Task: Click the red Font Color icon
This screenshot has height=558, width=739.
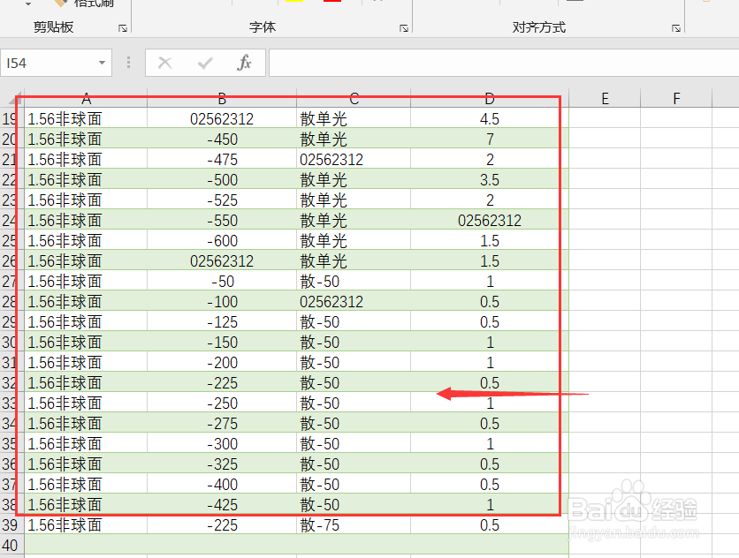Action: pyautogui.click(x=331, y=3)
